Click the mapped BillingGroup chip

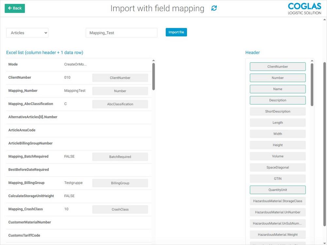[x=120, y=183]
